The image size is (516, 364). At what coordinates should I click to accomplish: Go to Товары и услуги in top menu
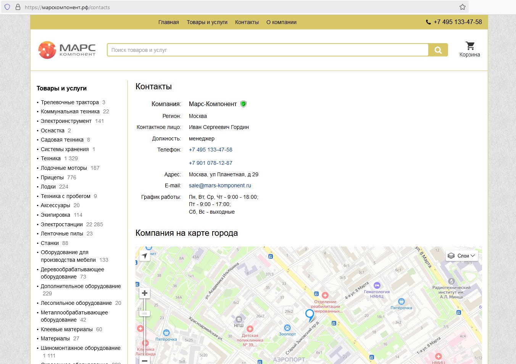click(207, 22)
